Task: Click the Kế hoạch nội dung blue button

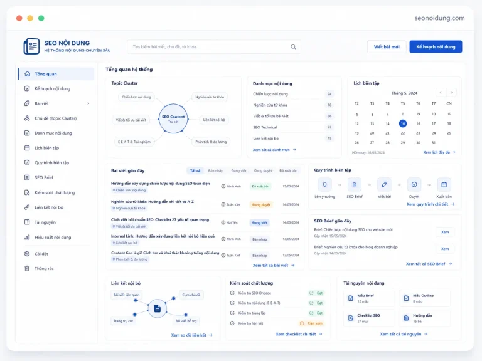Action: pos(436,47)
